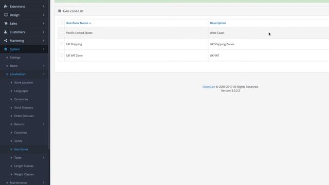Click the Sales cart icon
This screenshot has height=185, width=329.
(x=6, y=24)
